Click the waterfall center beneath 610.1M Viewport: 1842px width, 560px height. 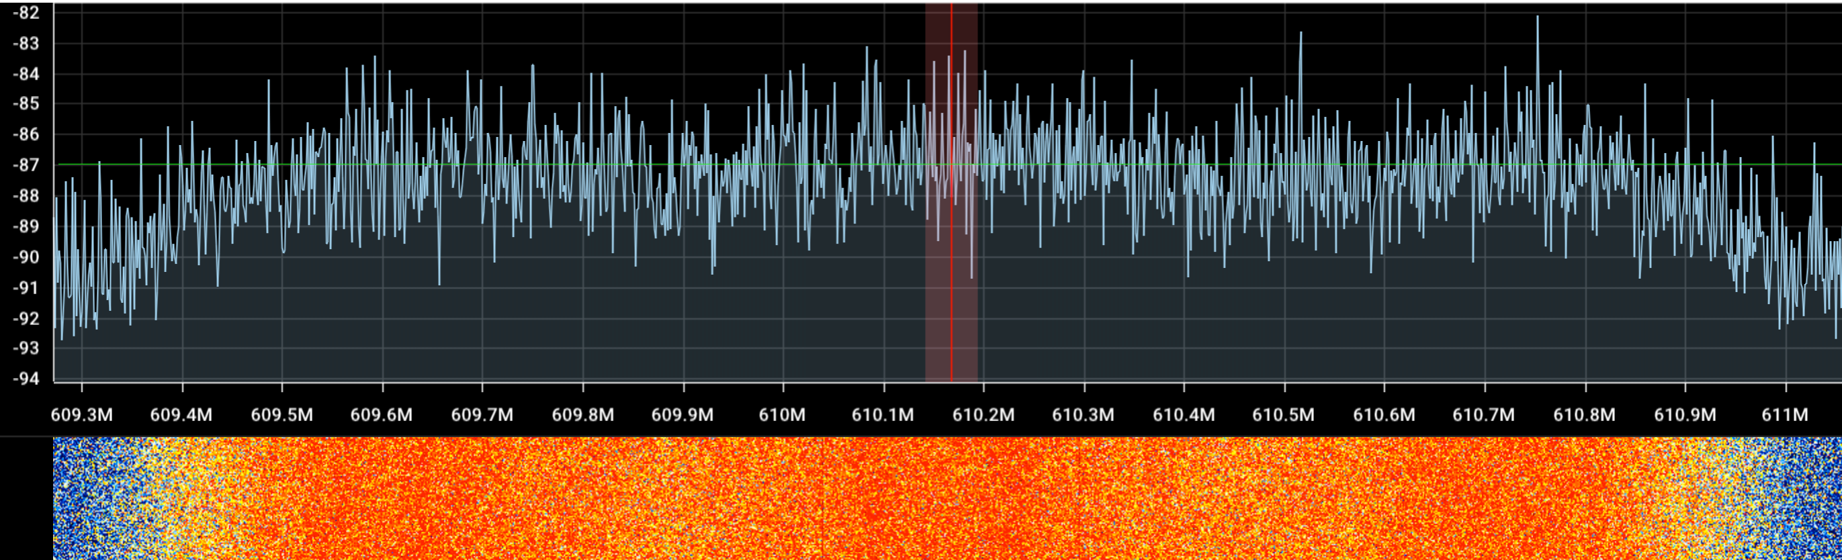884,499
